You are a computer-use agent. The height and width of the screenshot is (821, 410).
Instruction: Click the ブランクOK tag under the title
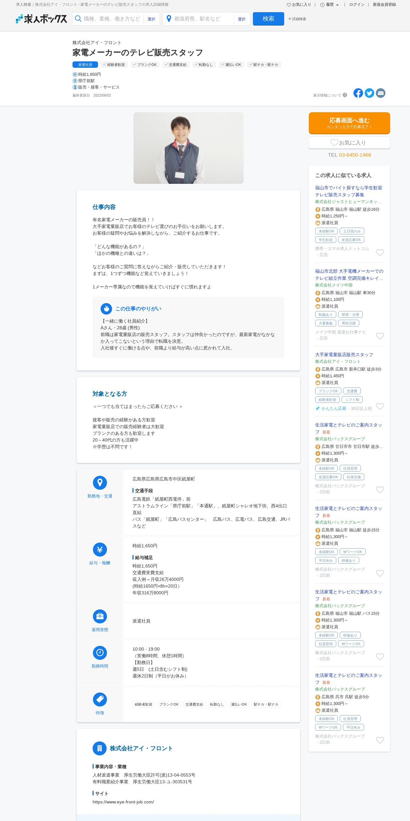(x=145, y=65)
